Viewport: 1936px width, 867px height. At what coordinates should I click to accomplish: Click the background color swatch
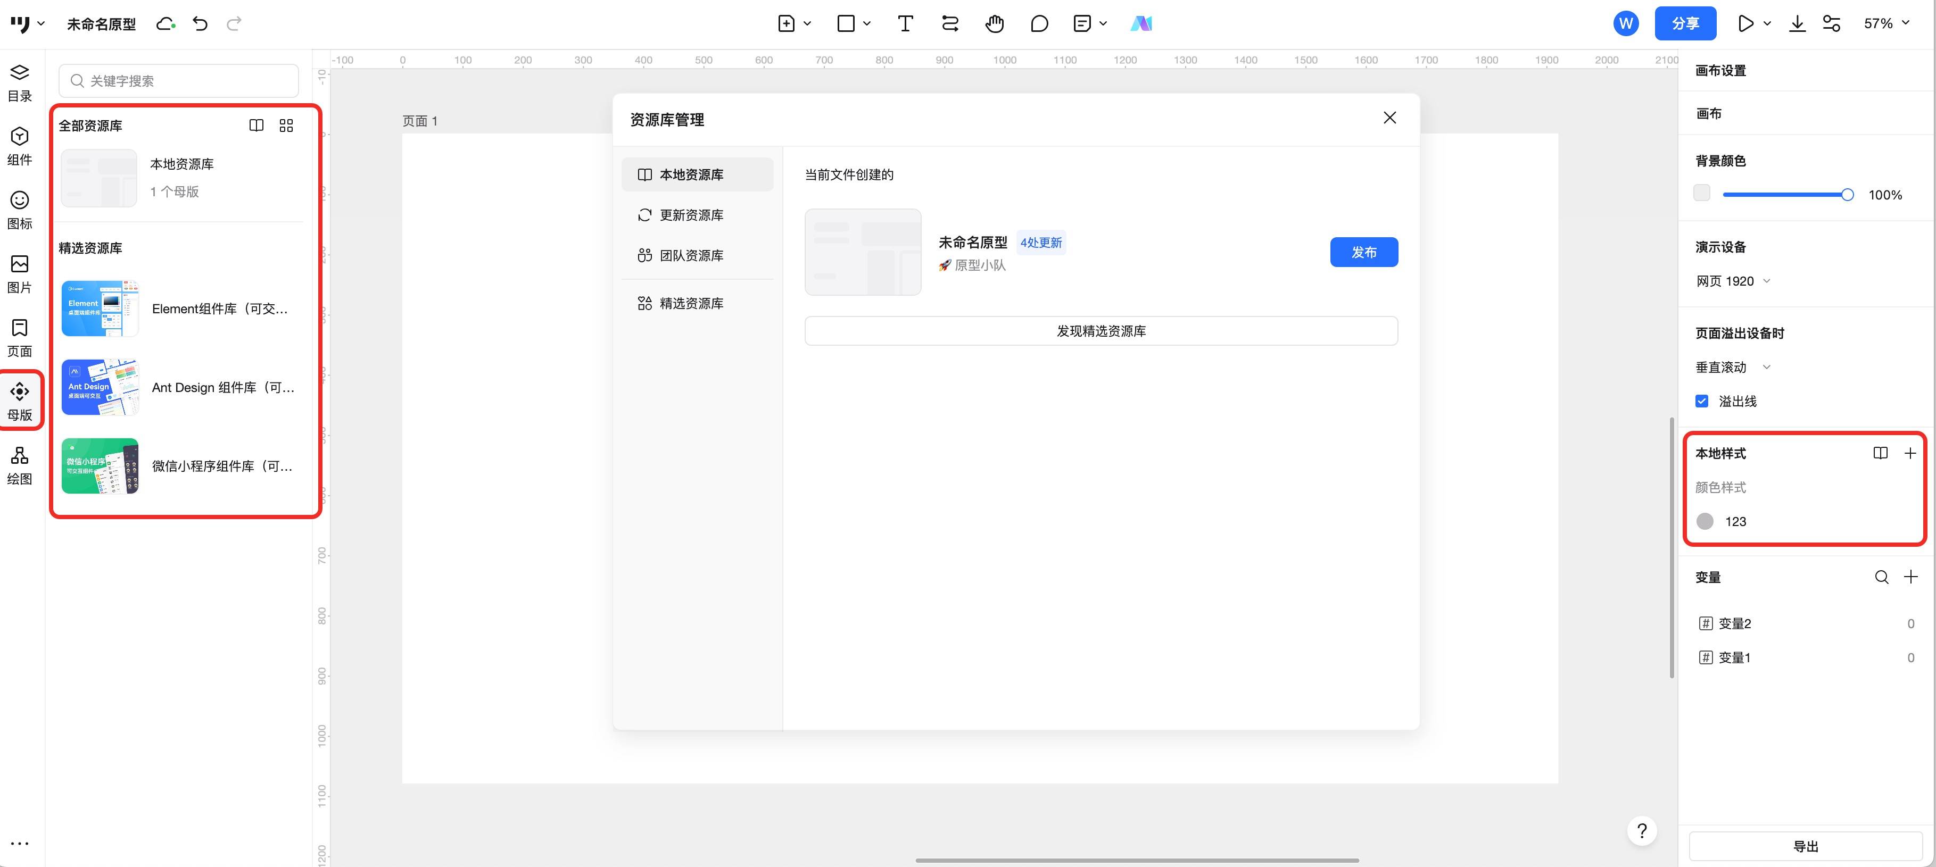1701,193
